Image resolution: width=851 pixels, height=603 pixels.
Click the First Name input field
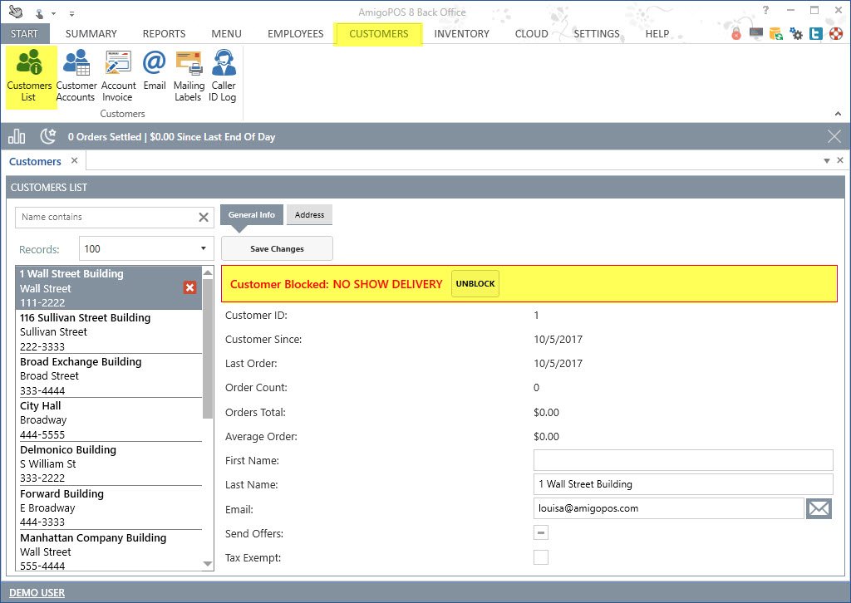(x=682, y=460)
